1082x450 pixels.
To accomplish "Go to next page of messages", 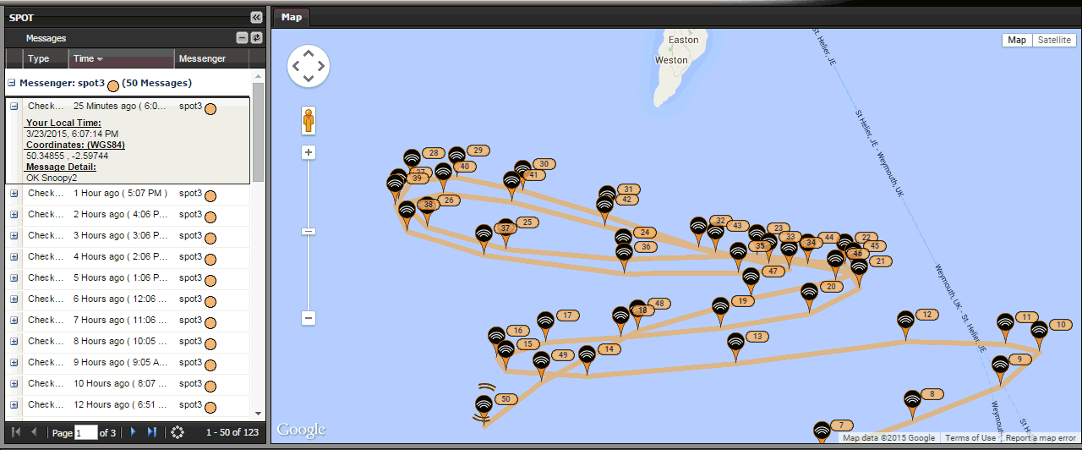I will click(133, 432).
